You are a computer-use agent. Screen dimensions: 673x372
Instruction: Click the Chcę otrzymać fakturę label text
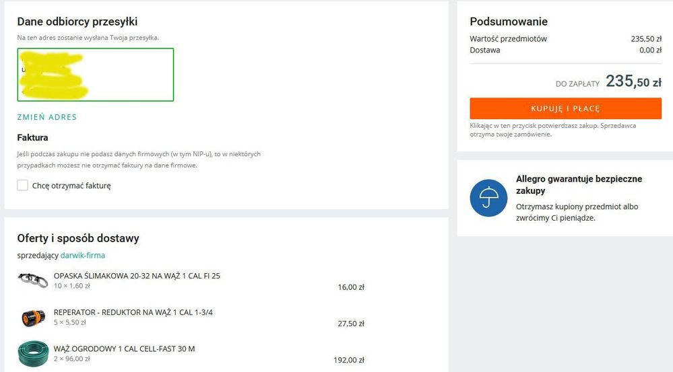pyautogui.click(x=71, y=186)
